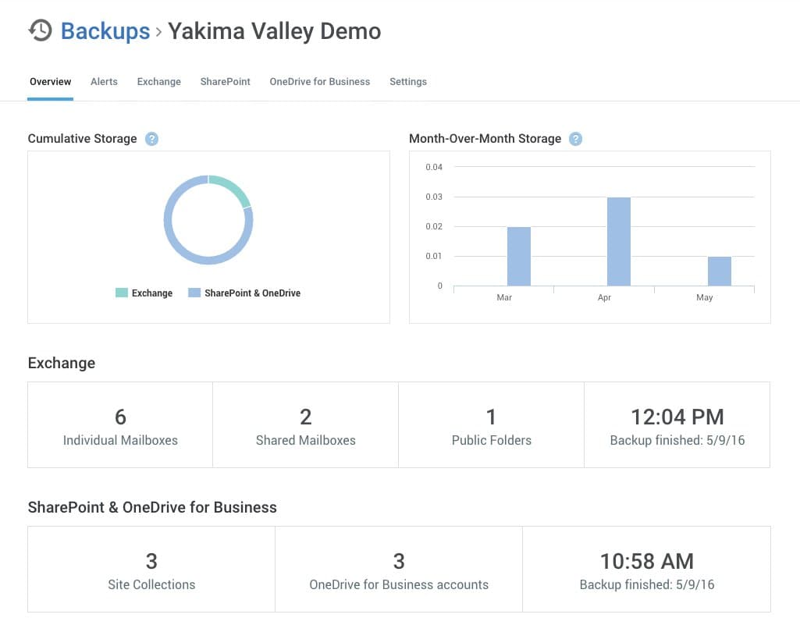Screen dimensions: 800x639
Task: Click the May storage bar
Action: [720, 271]
